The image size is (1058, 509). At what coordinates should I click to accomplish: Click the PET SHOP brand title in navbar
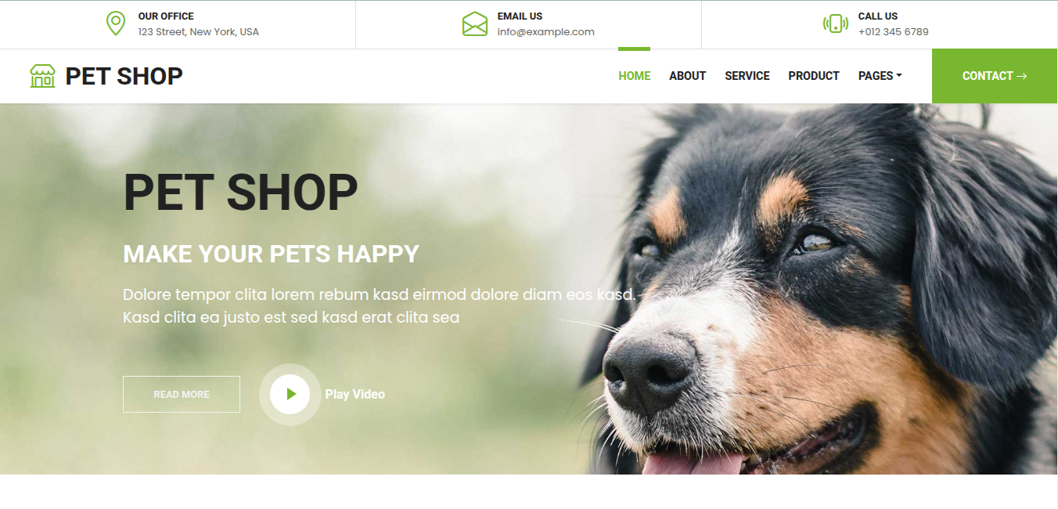pos(124,76)
